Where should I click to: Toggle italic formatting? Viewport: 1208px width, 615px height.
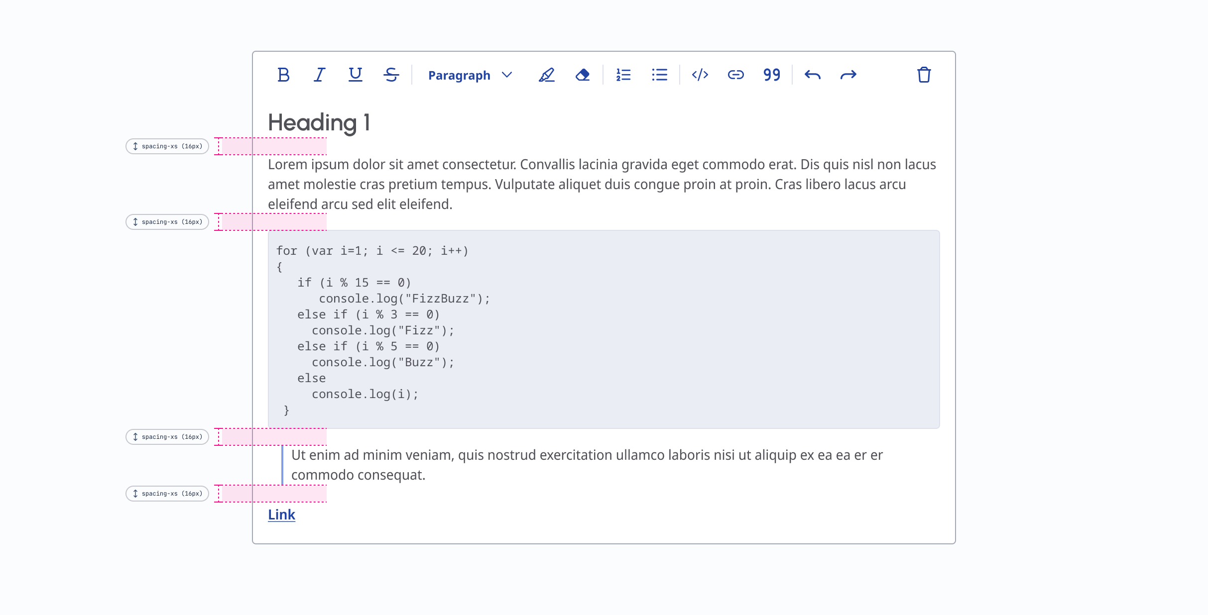319,75
